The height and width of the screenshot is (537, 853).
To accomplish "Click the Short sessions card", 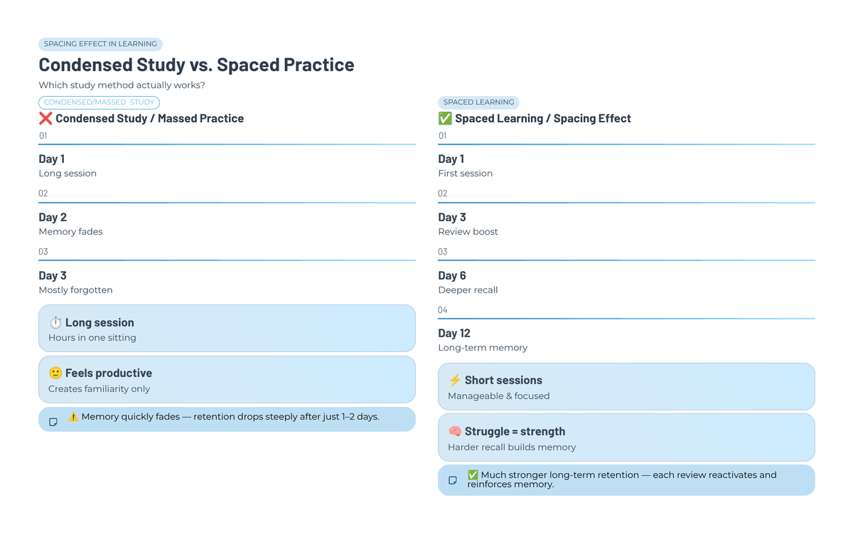I will pyautogui.click(x=626, y=387).
